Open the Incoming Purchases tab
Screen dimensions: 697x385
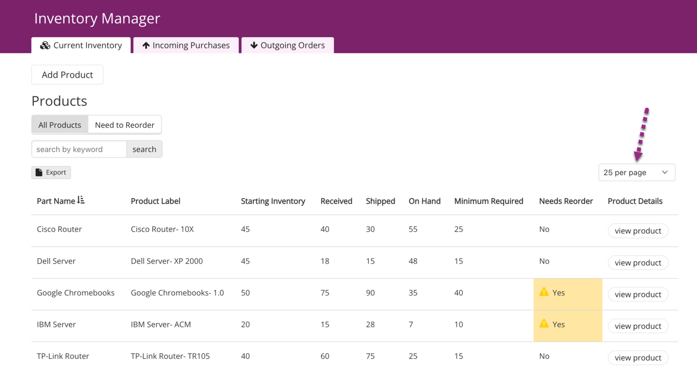click(x=186, y=46)
